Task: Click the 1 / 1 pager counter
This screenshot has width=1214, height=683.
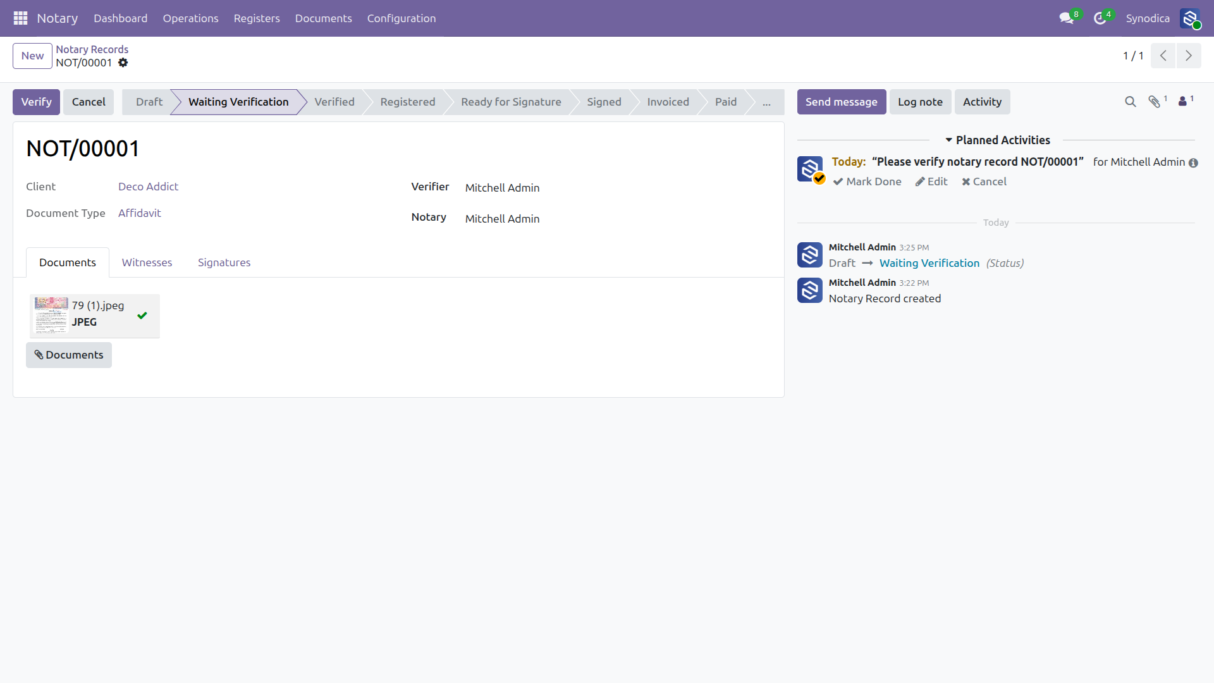Action: pyautogui.click(x=1132, y=56)
